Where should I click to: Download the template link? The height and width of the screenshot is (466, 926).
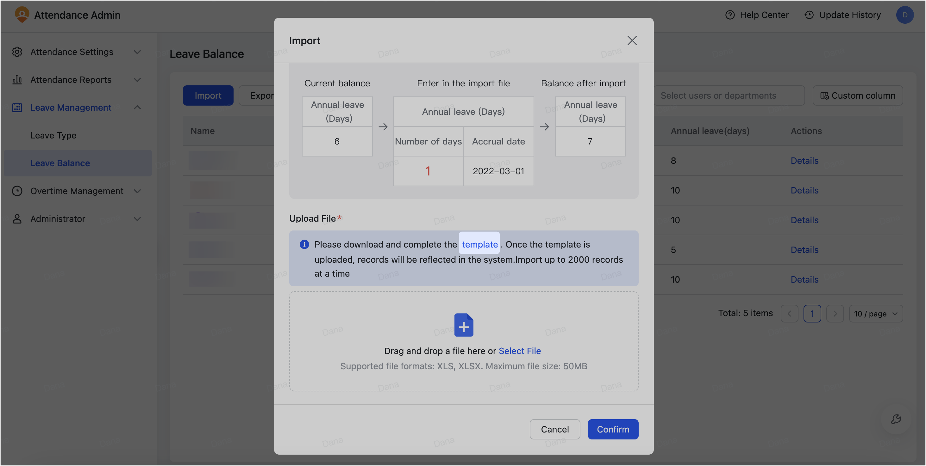coord(479,244)
